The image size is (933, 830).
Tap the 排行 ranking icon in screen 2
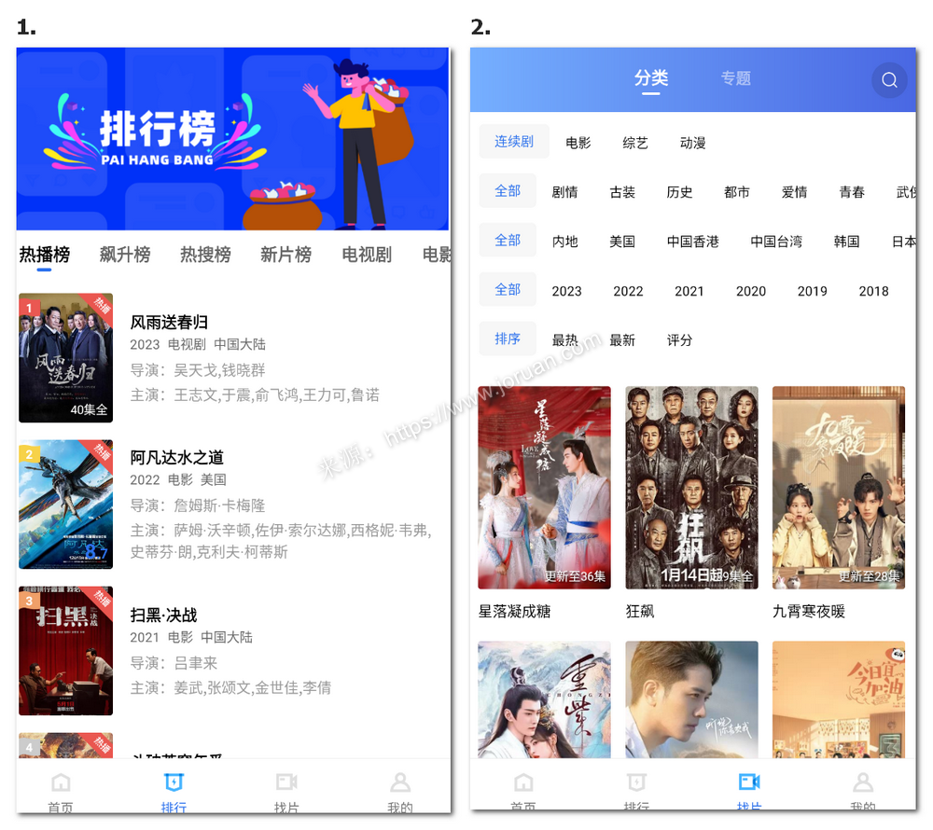[x=636, y=782]
